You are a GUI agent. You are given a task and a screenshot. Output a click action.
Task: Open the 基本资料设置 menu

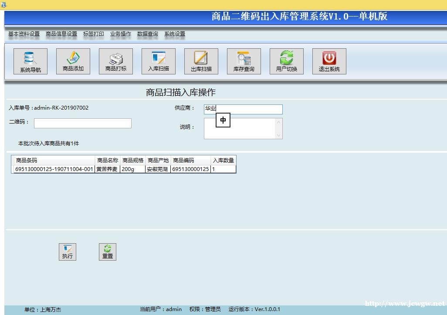[24, 34]
